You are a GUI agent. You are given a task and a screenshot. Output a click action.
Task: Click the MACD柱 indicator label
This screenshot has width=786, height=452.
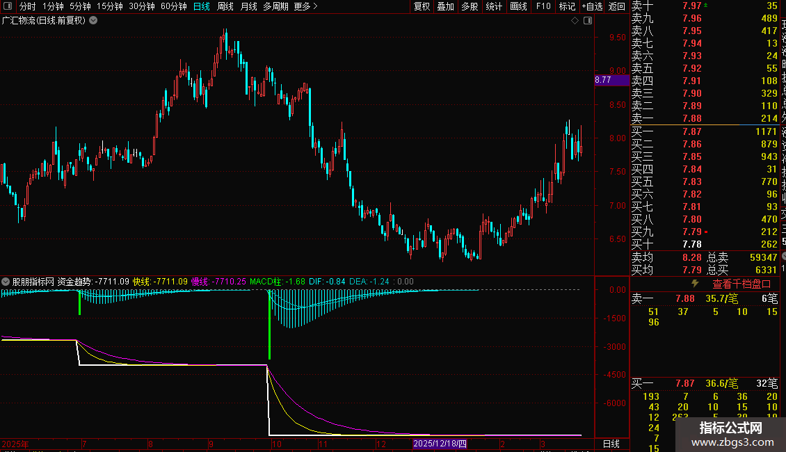point(278,282)
